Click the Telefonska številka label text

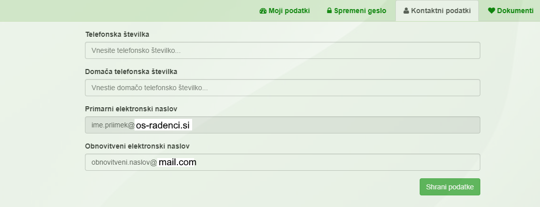point(117,34)
